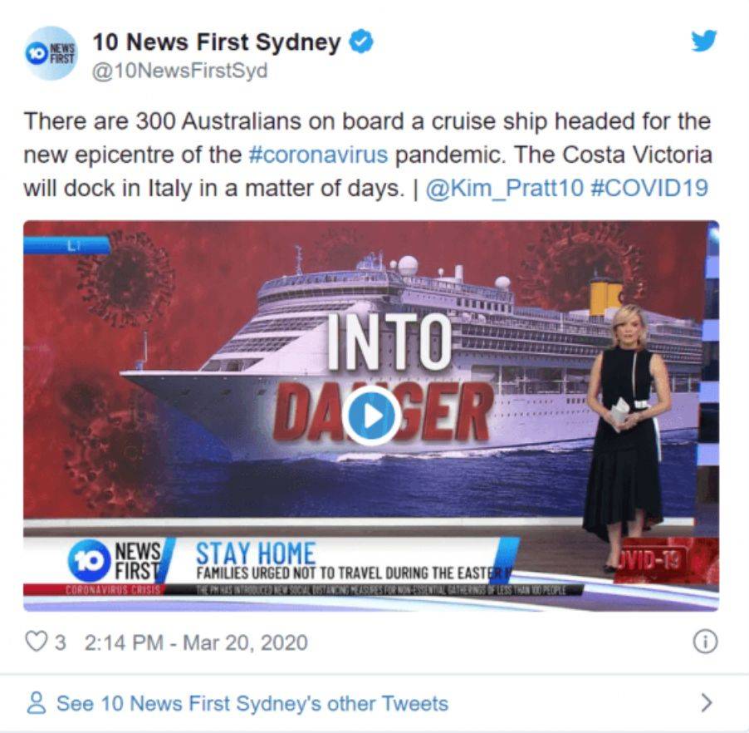
Task: Click the Twitter bird logo
Action: 704,41
